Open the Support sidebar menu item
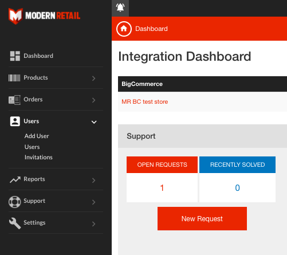The height and width of the screenshot is (255, 287). click(34, 201)
